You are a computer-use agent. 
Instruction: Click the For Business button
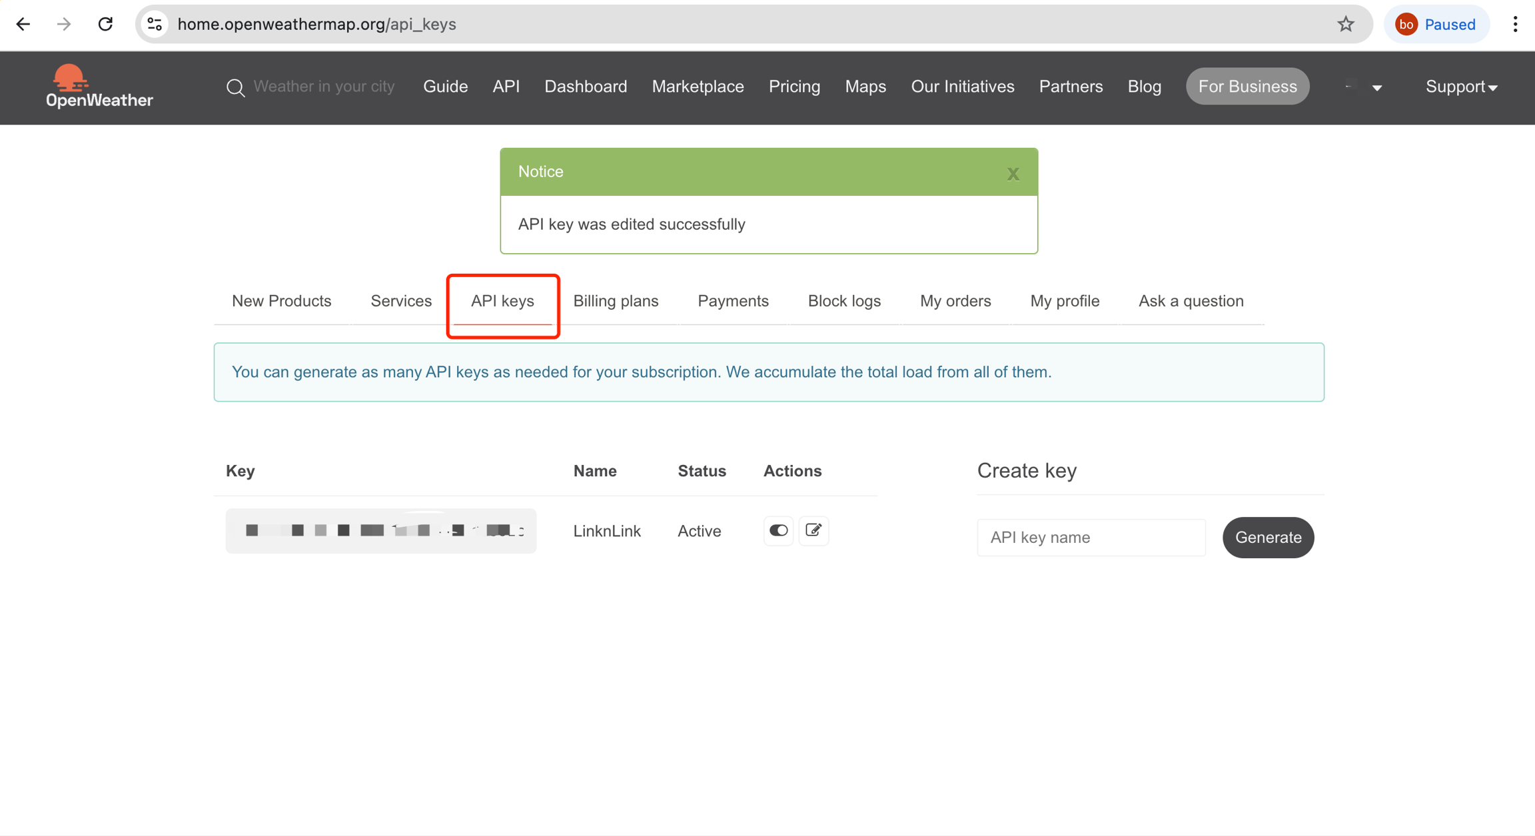point(1247,87)
